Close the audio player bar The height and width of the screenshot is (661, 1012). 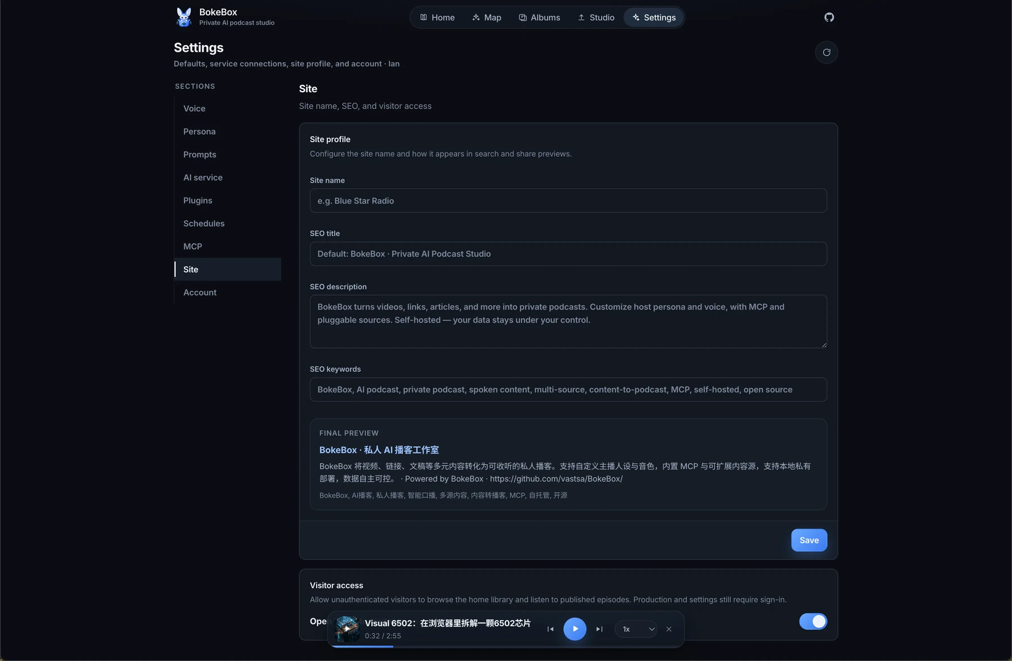669,629
